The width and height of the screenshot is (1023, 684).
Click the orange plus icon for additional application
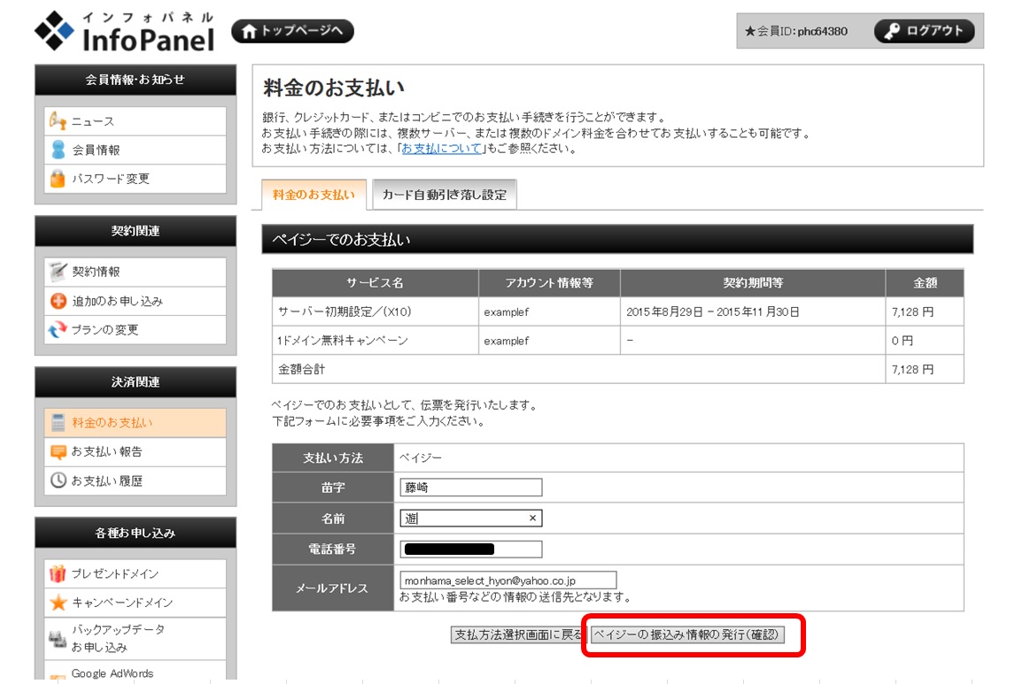click(58, 301)
